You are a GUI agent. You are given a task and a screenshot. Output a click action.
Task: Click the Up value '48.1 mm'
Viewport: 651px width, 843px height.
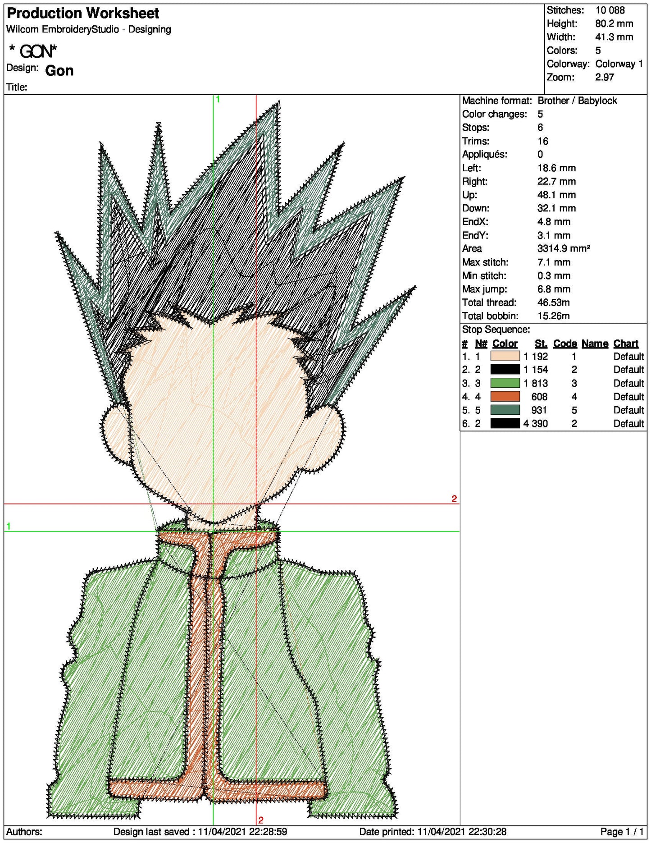(556, 195)
